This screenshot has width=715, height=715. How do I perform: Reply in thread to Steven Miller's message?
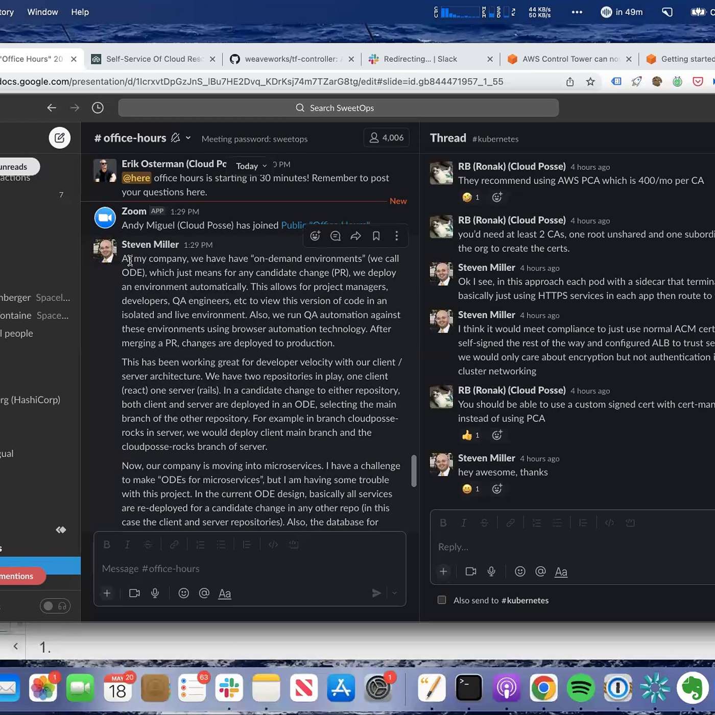(x=336, y=236)
